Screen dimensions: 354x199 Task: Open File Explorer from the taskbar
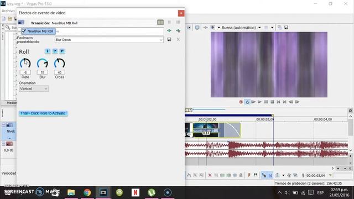[x=71, y=192]
